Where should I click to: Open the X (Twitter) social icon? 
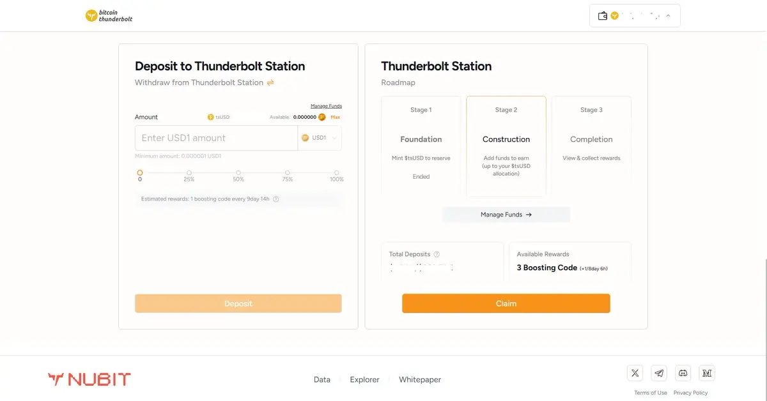(x=635, y=373)
